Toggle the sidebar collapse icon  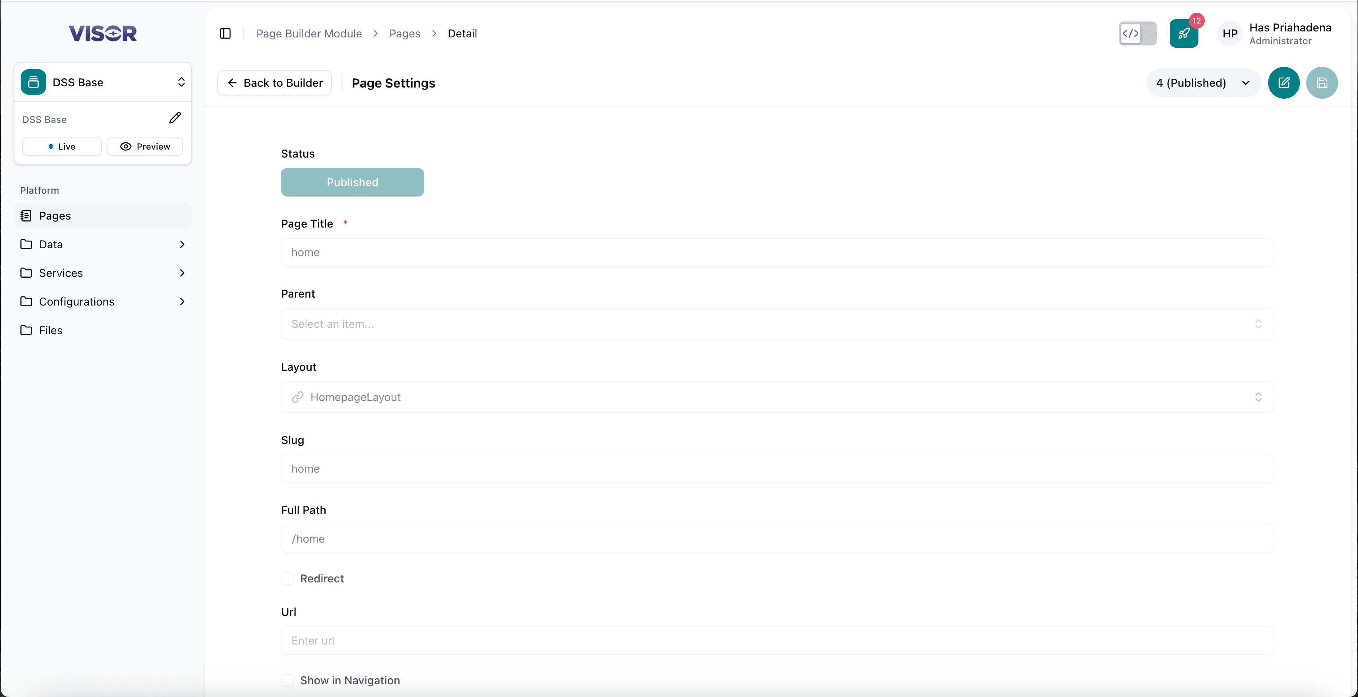(x=225, y=33)
